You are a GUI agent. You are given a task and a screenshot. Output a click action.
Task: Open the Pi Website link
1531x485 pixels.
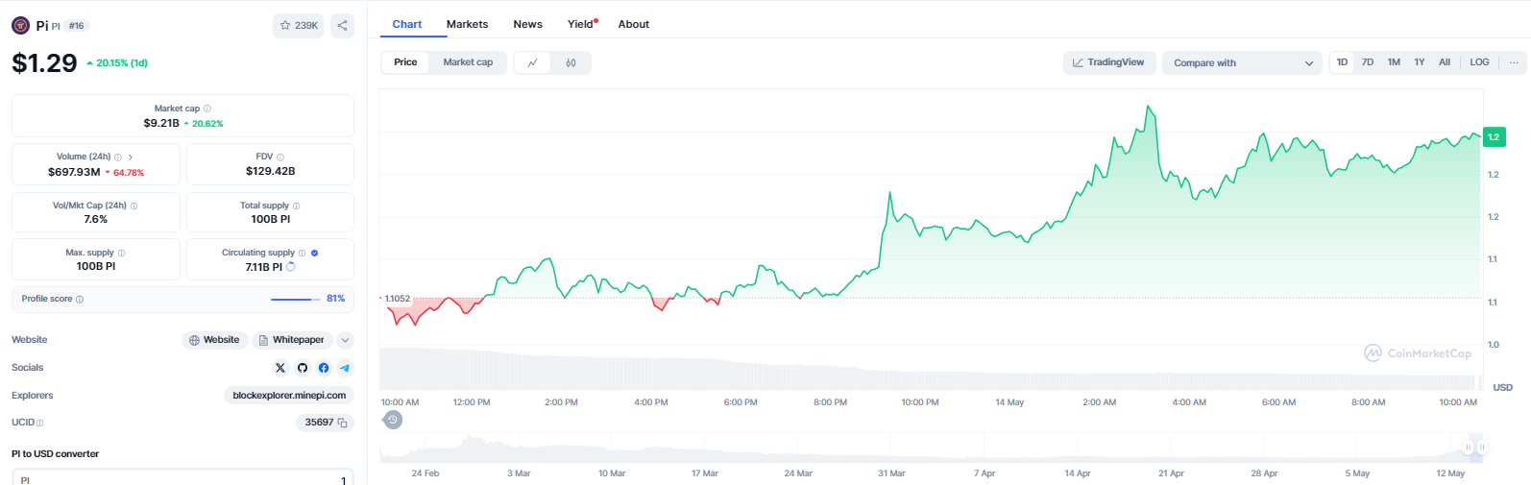click(214, 340)
